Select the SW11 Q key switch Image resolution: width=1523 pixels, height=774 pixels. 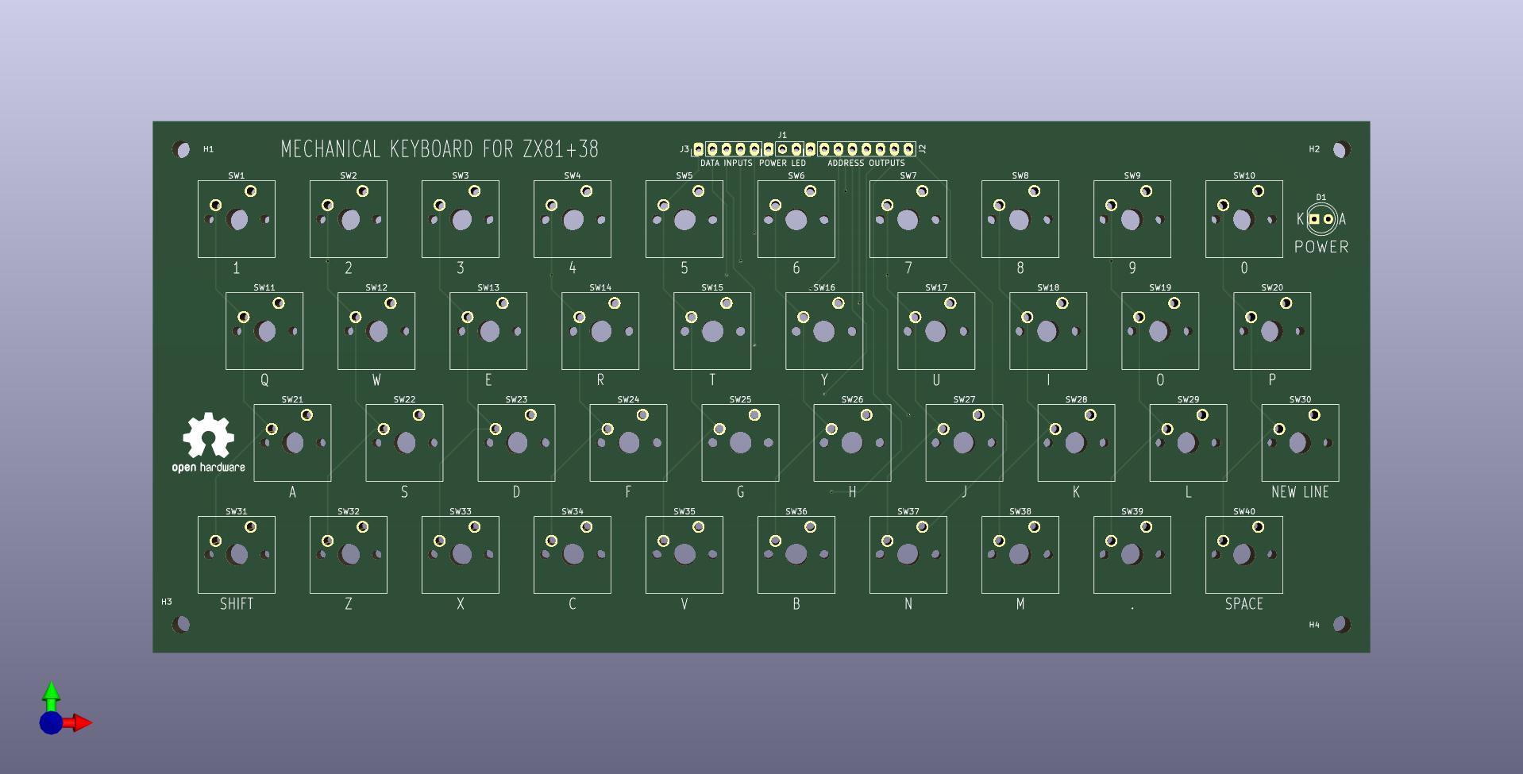pyautogui.click(x=264, y=331)
